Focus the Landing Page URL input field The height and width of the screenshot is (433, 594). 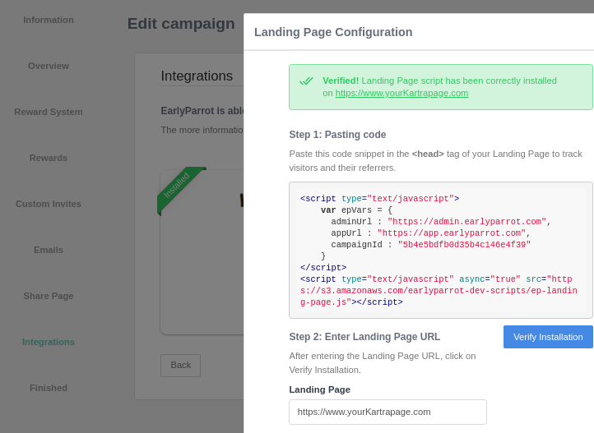[387, 412]
